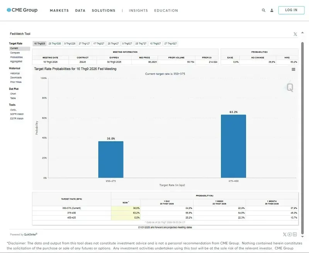
Task: Select Compare under Target Rate
Action: click(x=15, y=53)
